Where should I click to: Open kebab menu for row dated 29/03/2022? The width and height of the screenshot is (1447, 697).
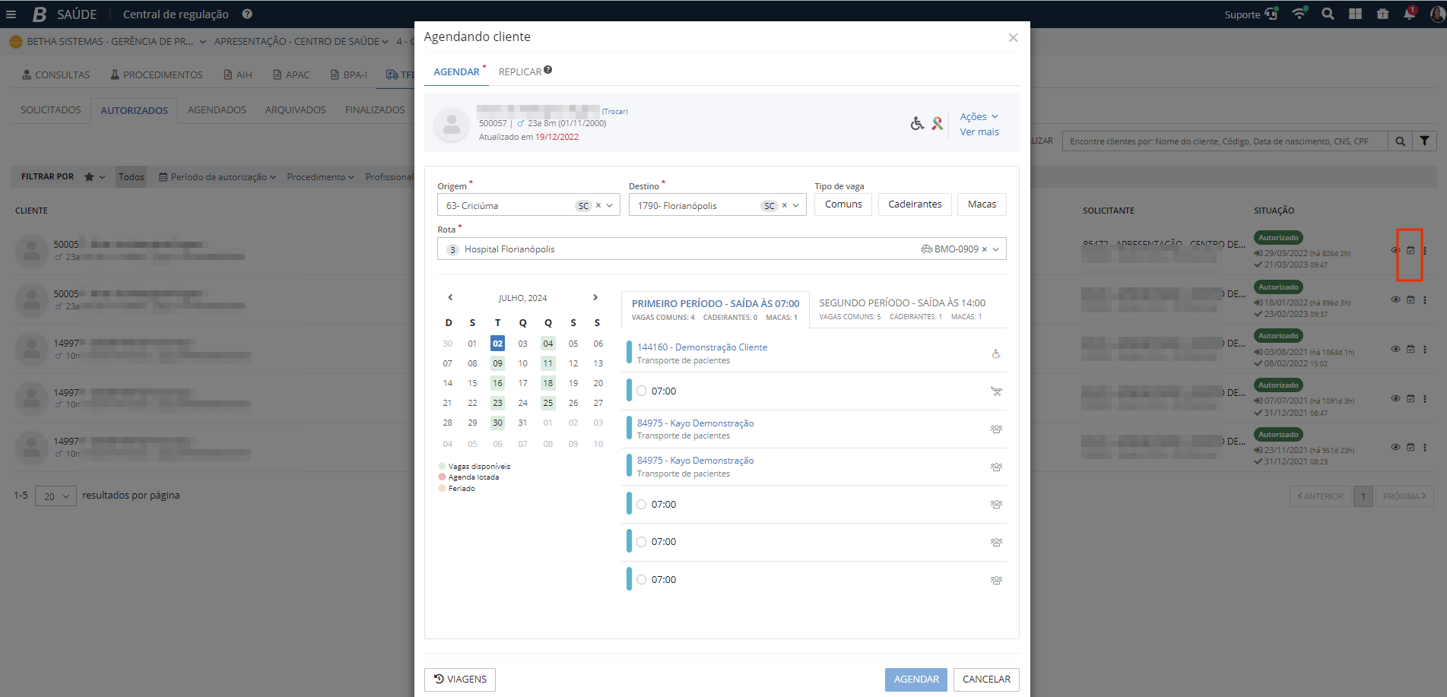pyautogui.click(x=1425, y=250)
